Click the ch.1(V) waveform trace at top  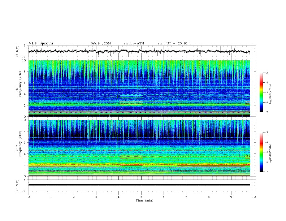pos(139,51)
